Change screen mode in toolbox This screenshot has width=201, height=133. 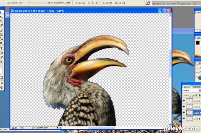pyautogui.click(x=2, y=83)
